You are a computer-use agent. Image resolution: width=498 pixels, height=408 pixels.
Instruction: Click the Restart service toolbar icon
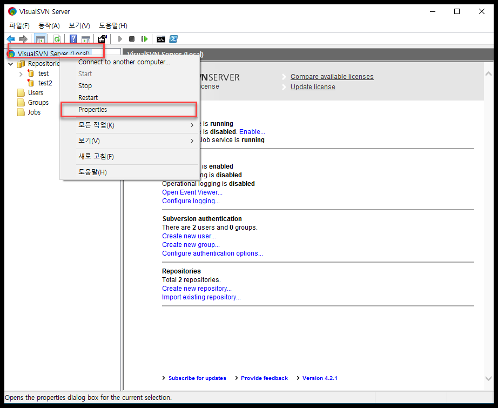(x=145, y=39)
